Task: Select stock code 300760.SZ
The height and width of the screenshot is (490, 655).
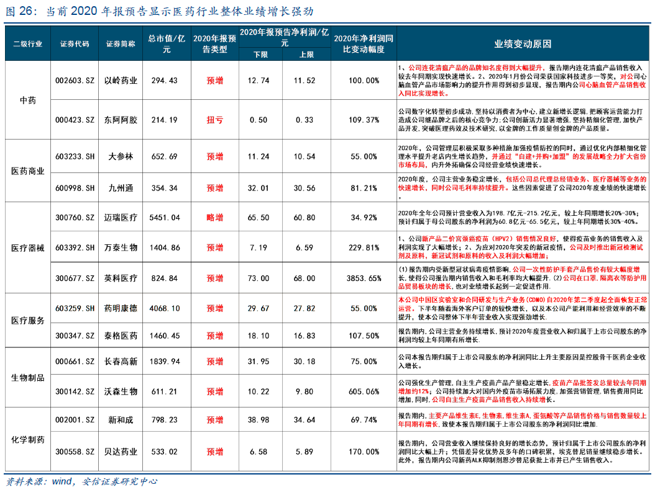Action: (75, 218)
